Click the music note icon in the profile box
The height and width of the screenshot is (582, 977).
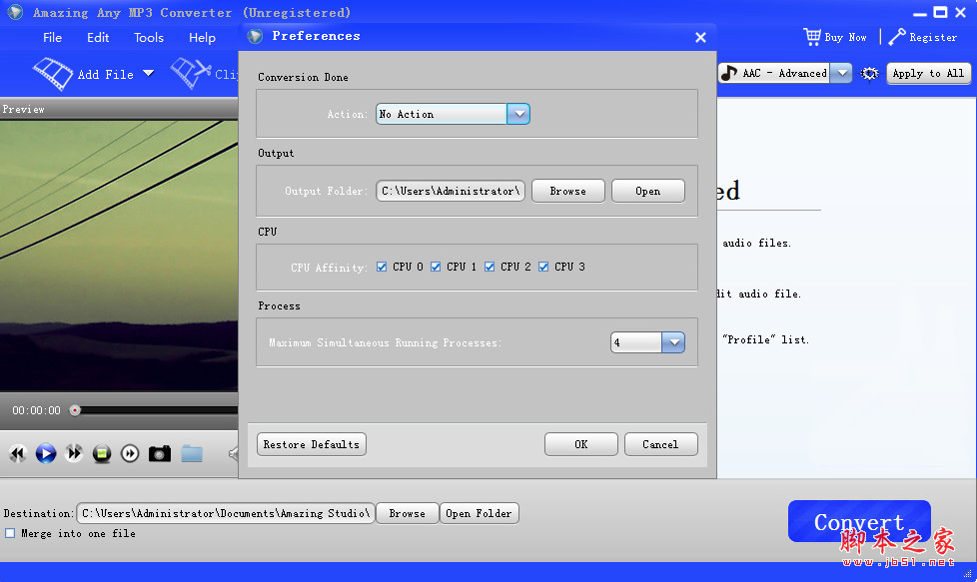click(728, 74)
